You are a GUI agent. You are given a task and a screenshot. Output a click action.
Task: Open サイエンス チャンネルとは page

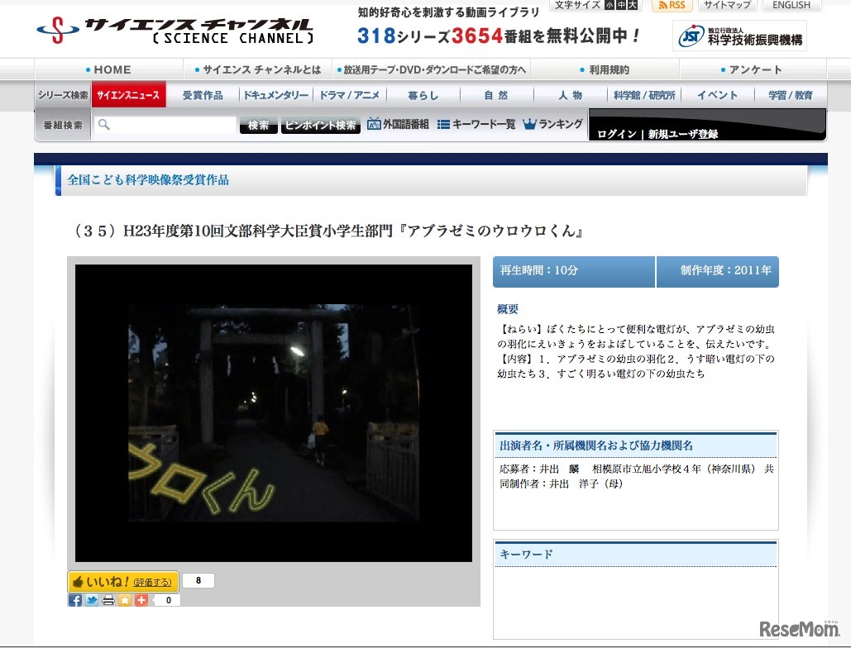(x=258, y=69)
